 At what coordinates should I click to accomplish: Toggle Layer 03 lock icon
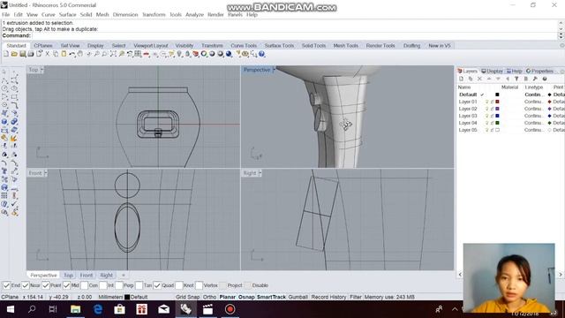click(492, 116)
